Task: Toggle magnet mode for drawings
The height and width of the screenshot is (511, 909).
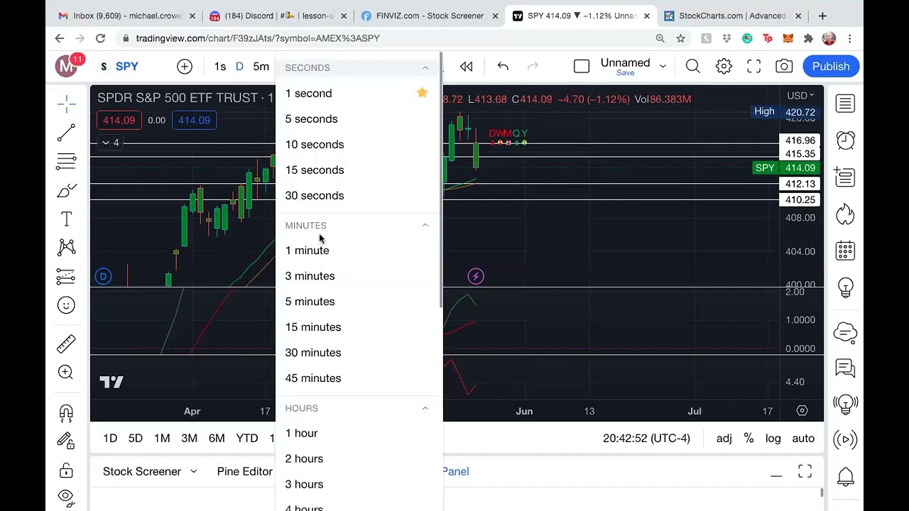Action: [66, 412]
